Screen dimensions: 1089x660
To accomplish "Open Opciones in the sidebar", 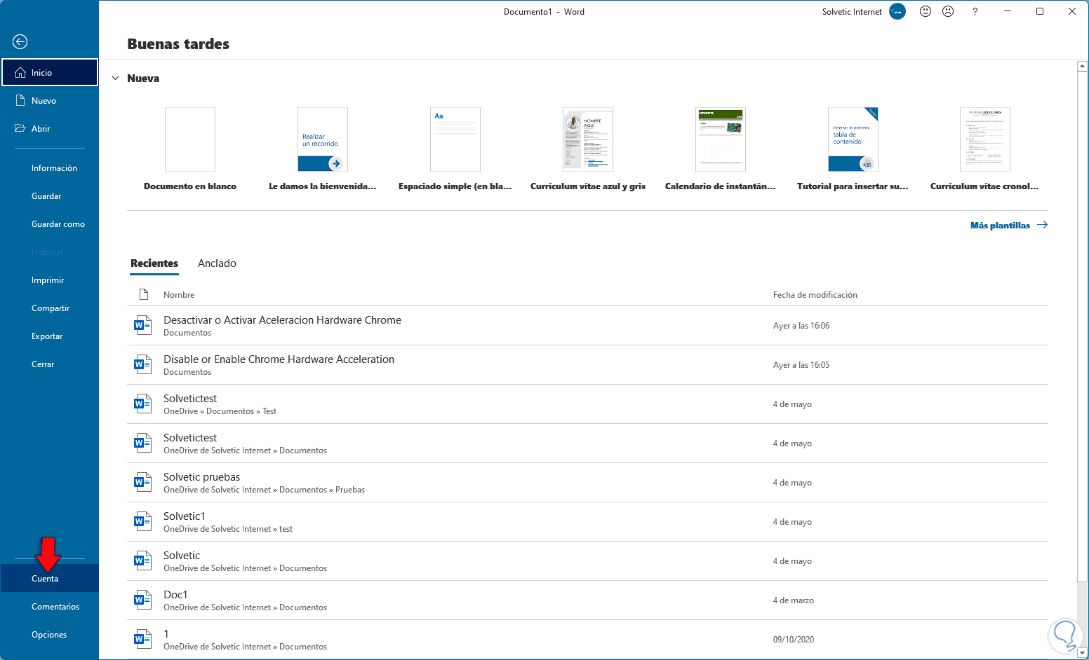I will [49, 635].
